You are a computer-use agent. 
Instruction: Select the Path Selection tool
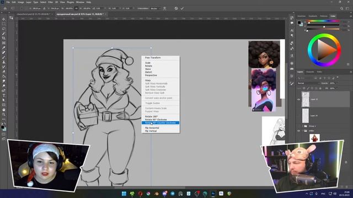pos(4,100)
